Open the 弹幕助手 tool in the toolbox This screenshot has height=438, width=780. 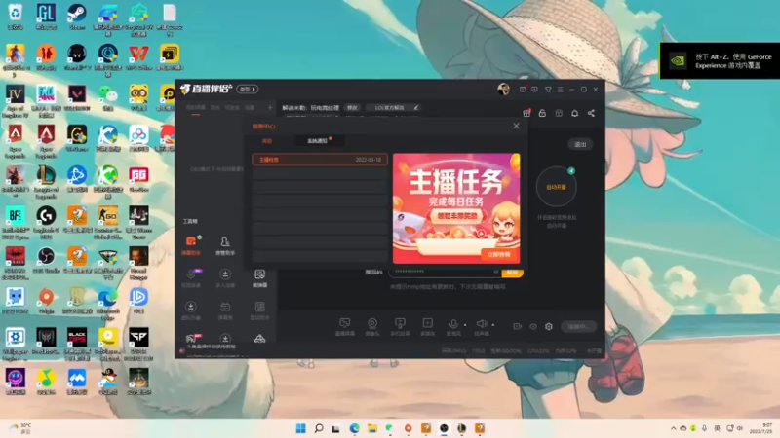pyautogui.click(x=190, y=245)
